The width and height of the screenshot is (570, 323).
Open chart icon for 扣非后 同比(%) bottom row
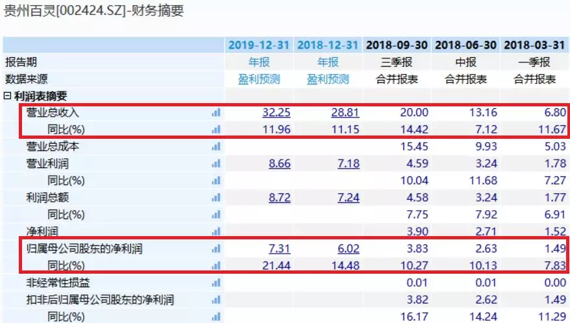216,317
